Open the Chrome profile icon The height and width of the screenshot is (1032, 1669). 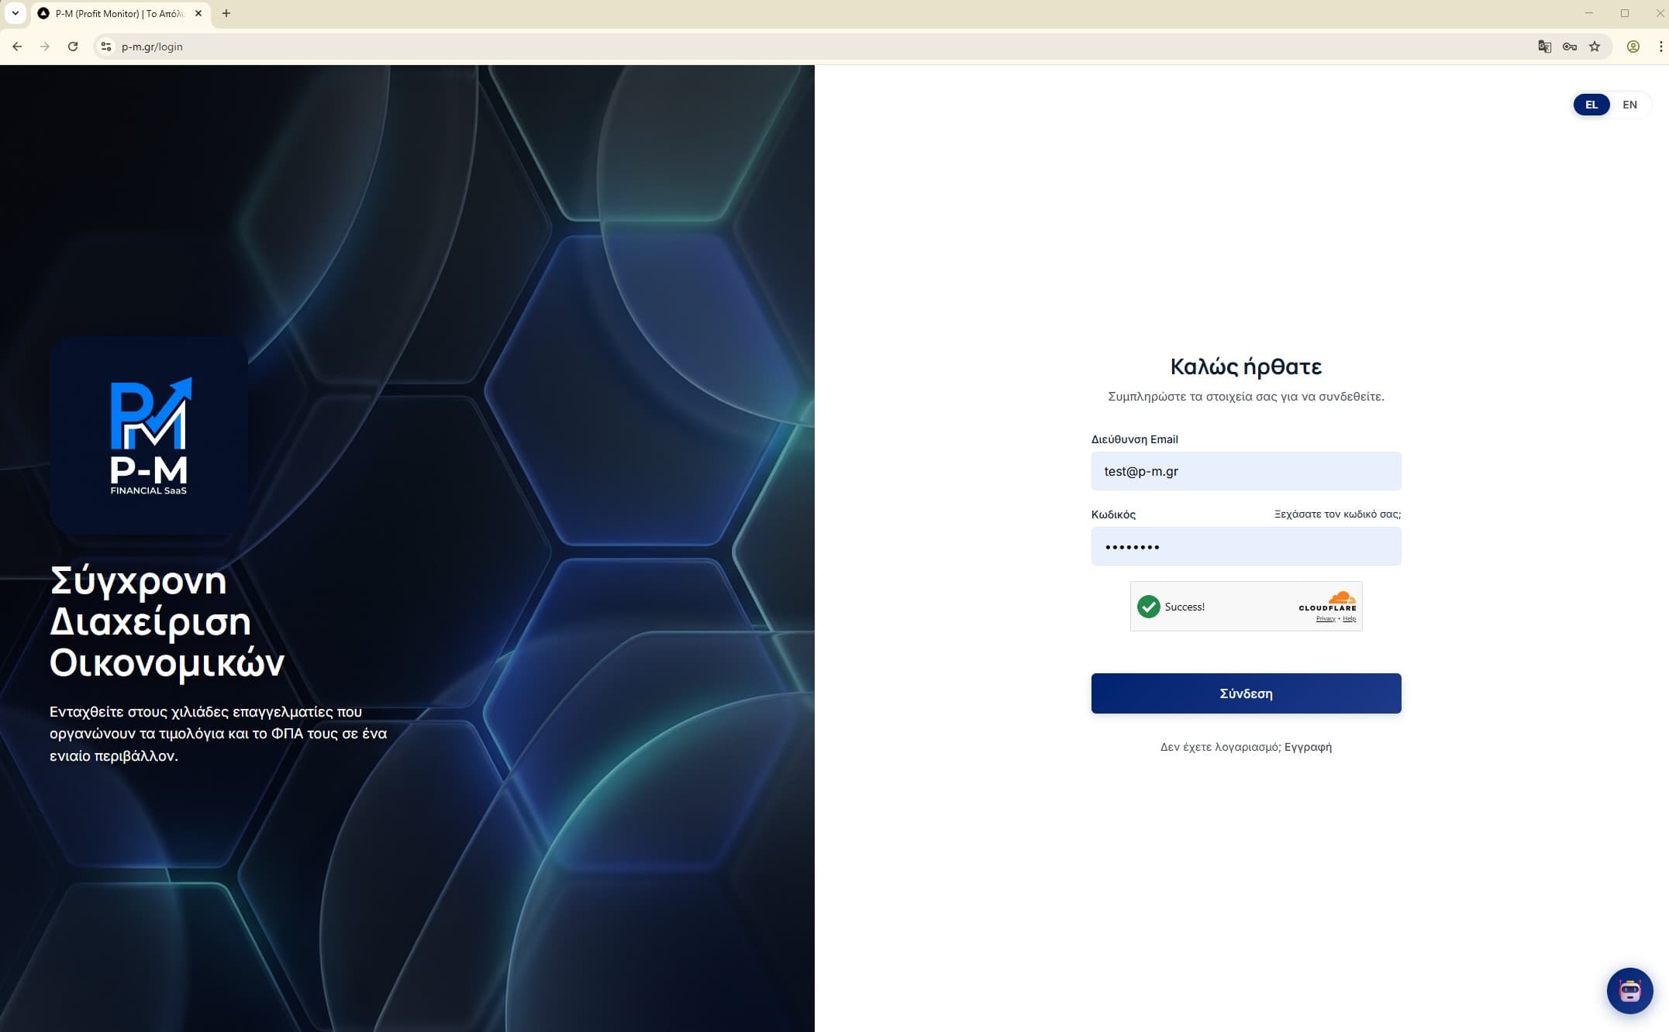(1633, 46)
